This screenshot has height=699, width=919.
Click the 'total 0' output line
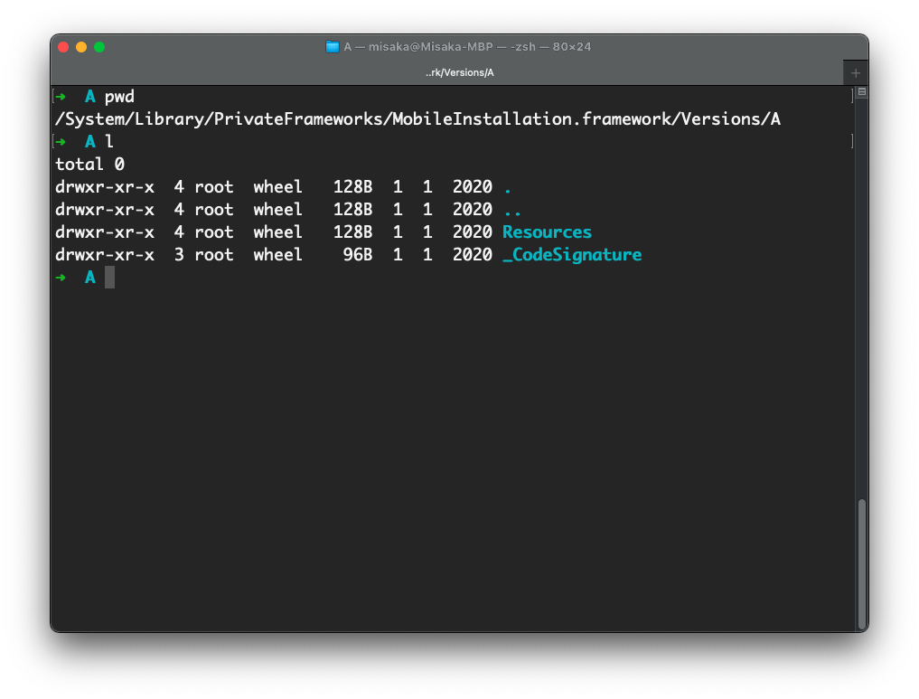[89, 165]
